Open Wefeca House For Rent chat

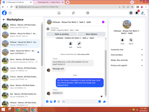pyautogui.click(x=21, y=35)
